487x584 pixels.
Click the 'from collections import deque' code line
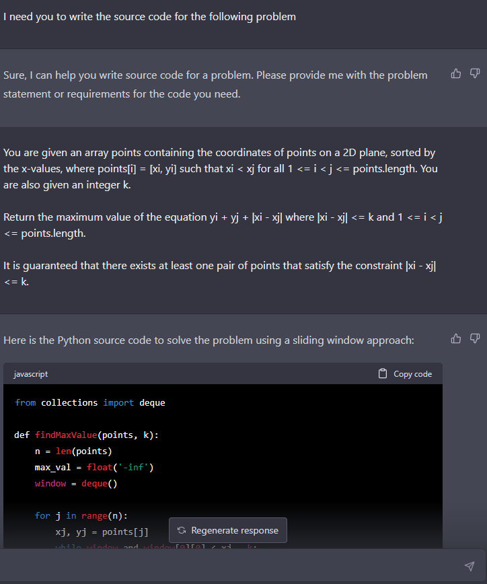[89, 402]
